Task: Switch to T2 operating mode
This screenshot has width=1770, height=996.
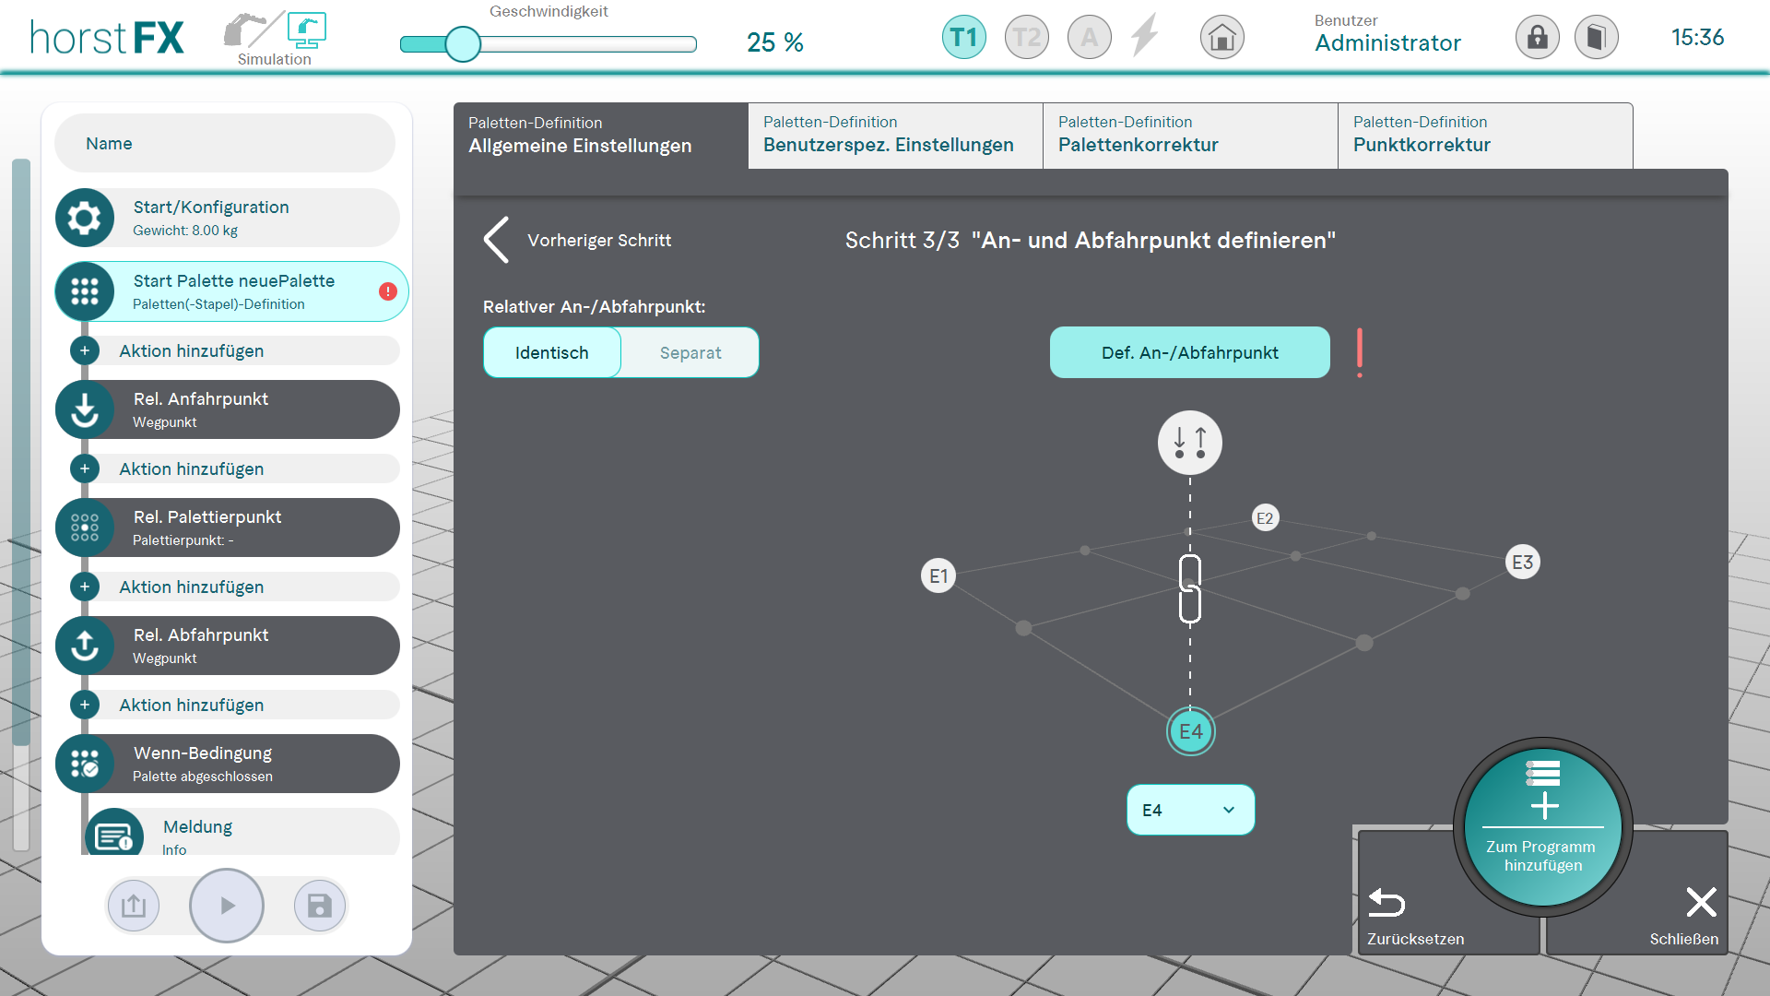Action: (x=1026, y=38)
